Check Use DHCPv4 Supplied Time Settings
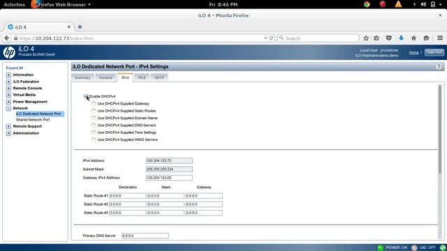This screenshot has width=447, height=251. coord(94,132)
